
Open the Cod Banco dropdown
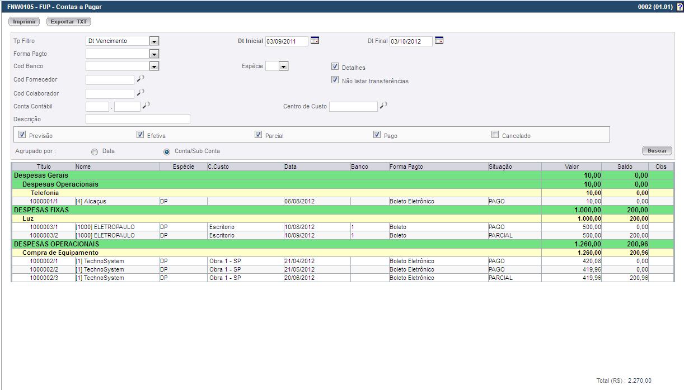coord(154,66)
